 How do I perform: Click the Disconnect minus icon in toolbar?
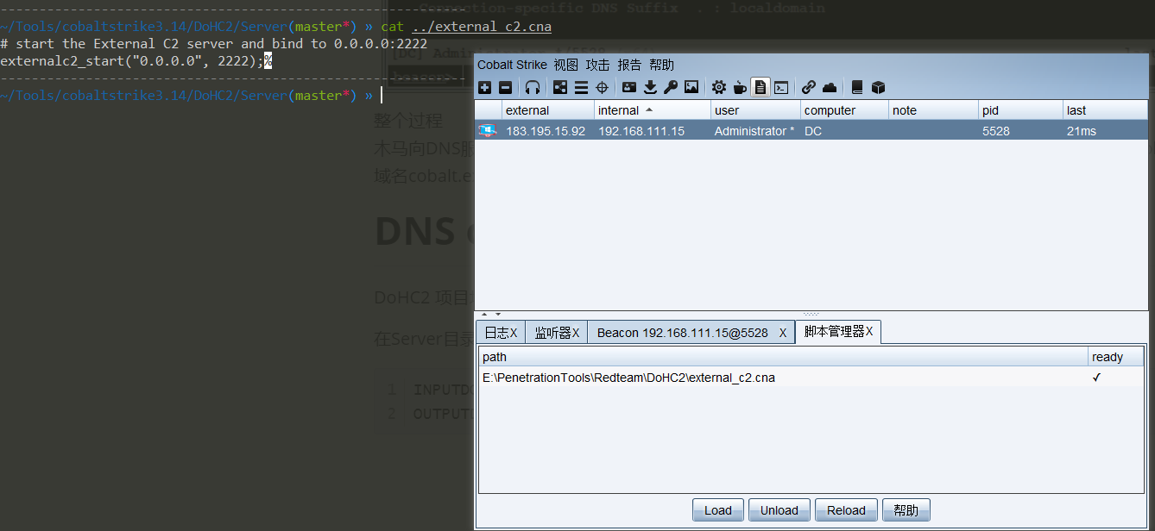[x=505, y=87]
